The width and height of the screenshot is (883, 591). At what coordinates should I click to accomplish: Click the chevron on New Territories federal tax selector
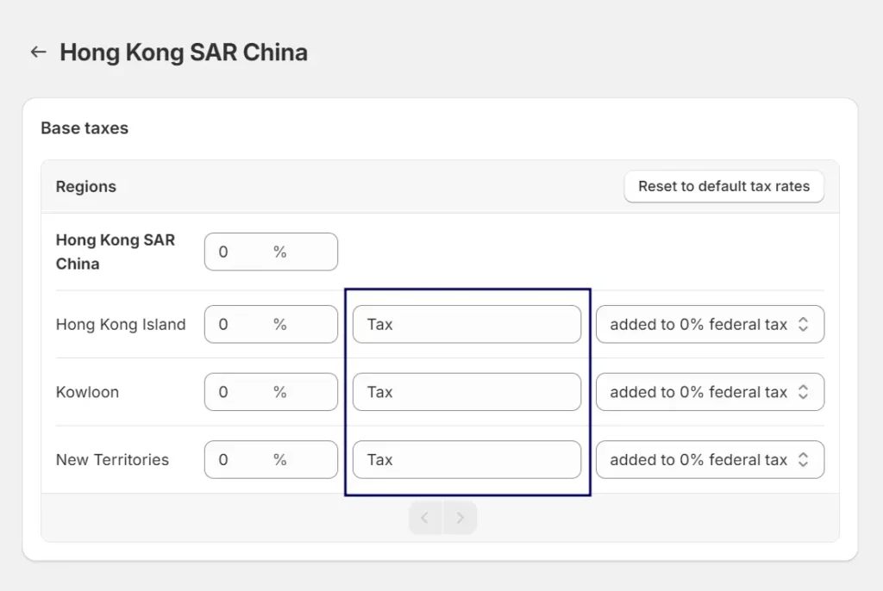(x=806, y=459)
